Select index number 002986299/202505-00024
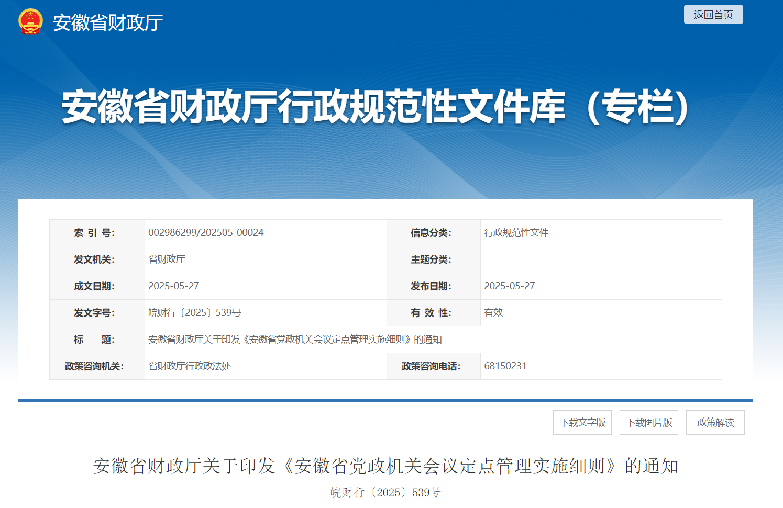Viewport: 783px width, 508px height. [x=206, y=233]
